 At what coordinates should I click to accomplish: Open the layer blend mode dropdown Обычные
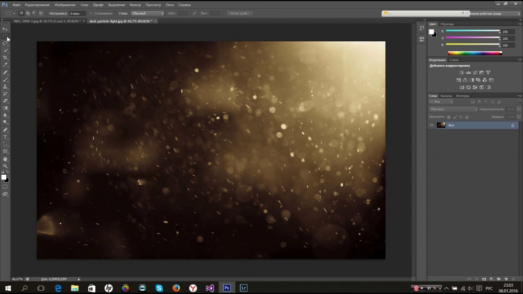(453, 109)
